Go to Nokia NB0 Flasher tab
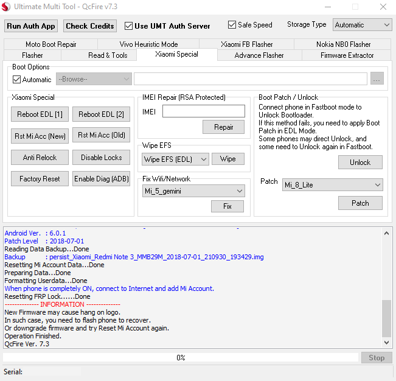The image size is (396, 381). [343, 44]
